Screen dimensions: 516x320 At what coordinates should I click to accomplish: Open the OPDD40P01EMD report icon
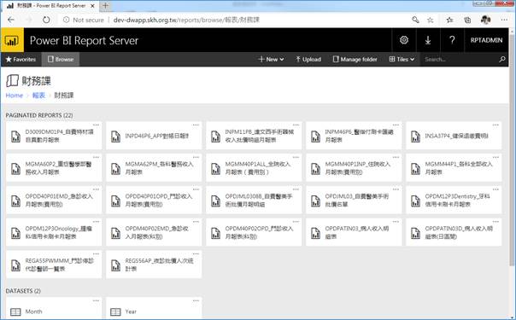coord(15,201)
